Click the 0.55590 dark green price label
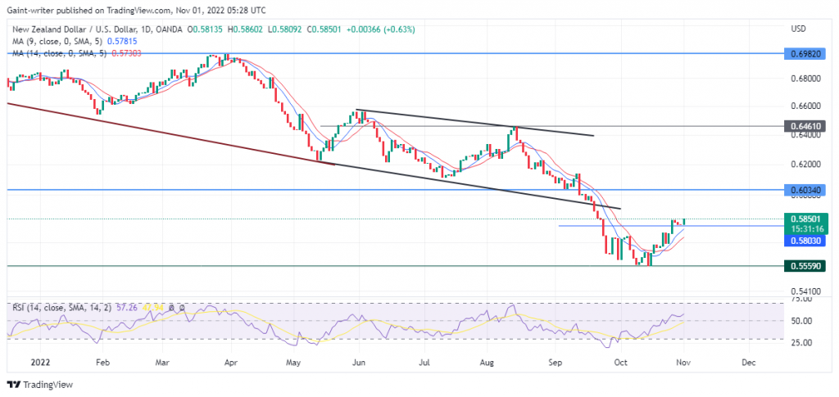This screenshot has width=839, height=397. click(x=806, y=265)
